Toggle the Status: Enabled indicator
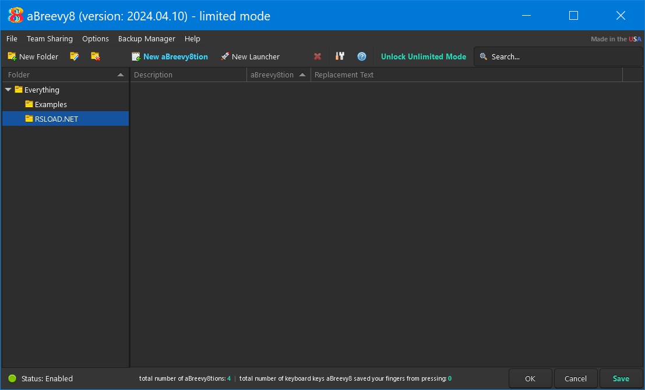The width and height of the screenshot is (645, 390). click(40, 378)
